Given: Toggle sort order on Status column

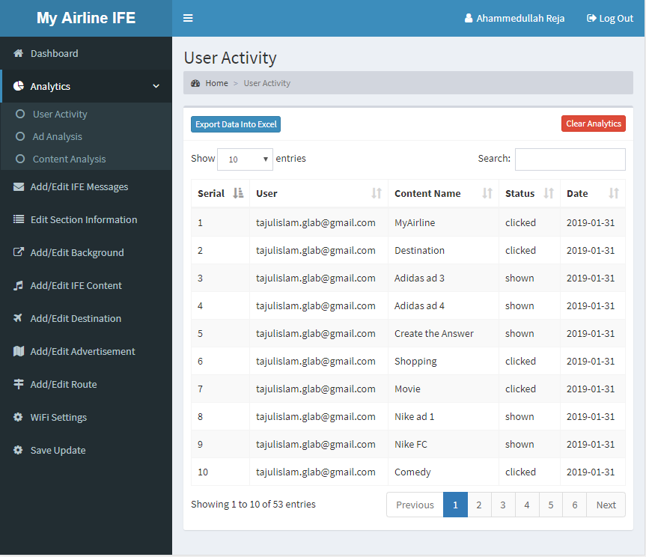Looking at the screenshot, I should pyautogui.click(x=549, y=193).
